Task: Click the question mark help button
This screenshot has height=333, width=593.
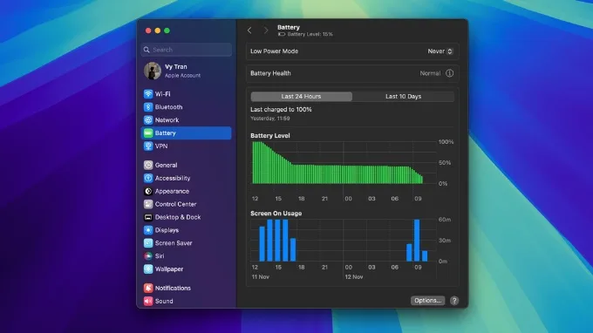Action: tap(454, 301)
